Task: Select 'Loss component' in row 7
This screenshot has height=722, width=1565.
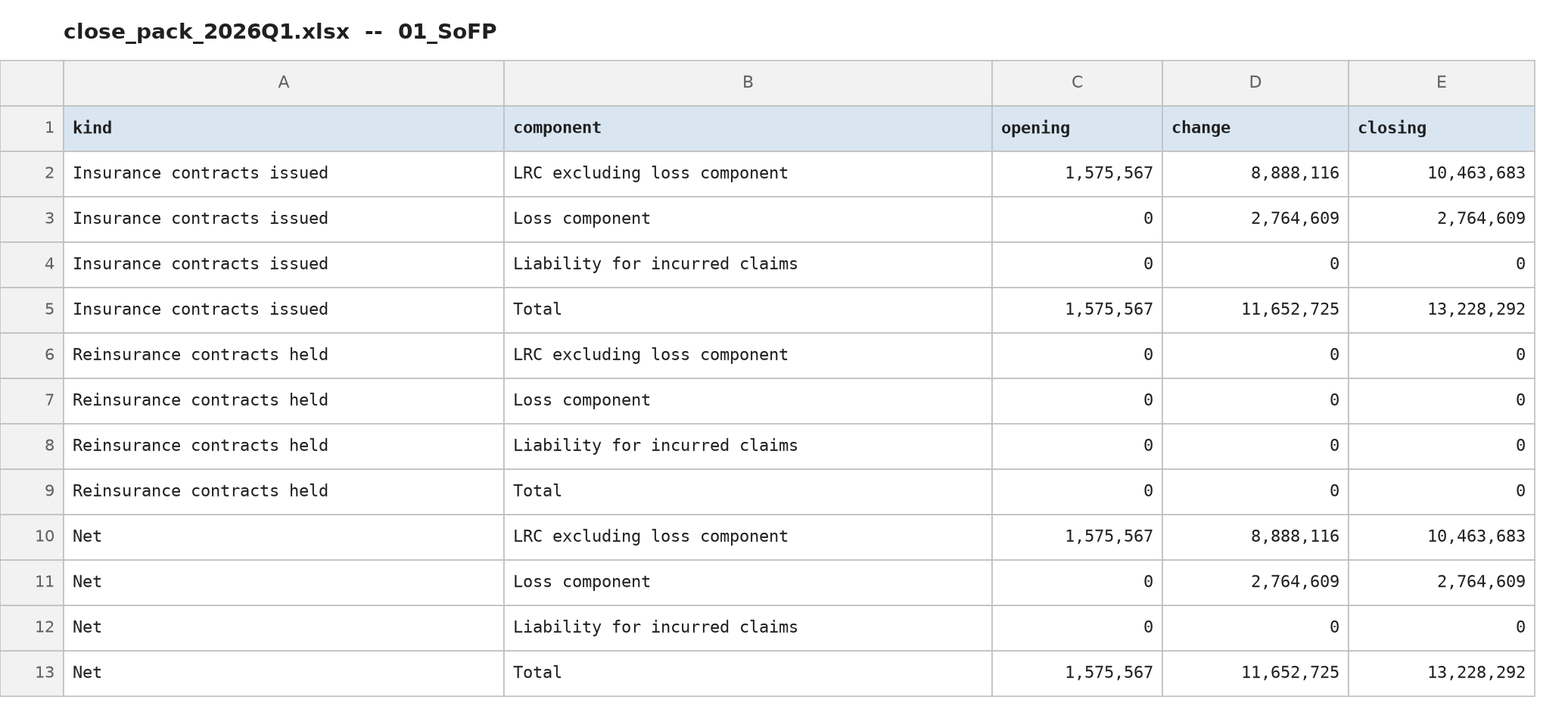Action: 748,401
